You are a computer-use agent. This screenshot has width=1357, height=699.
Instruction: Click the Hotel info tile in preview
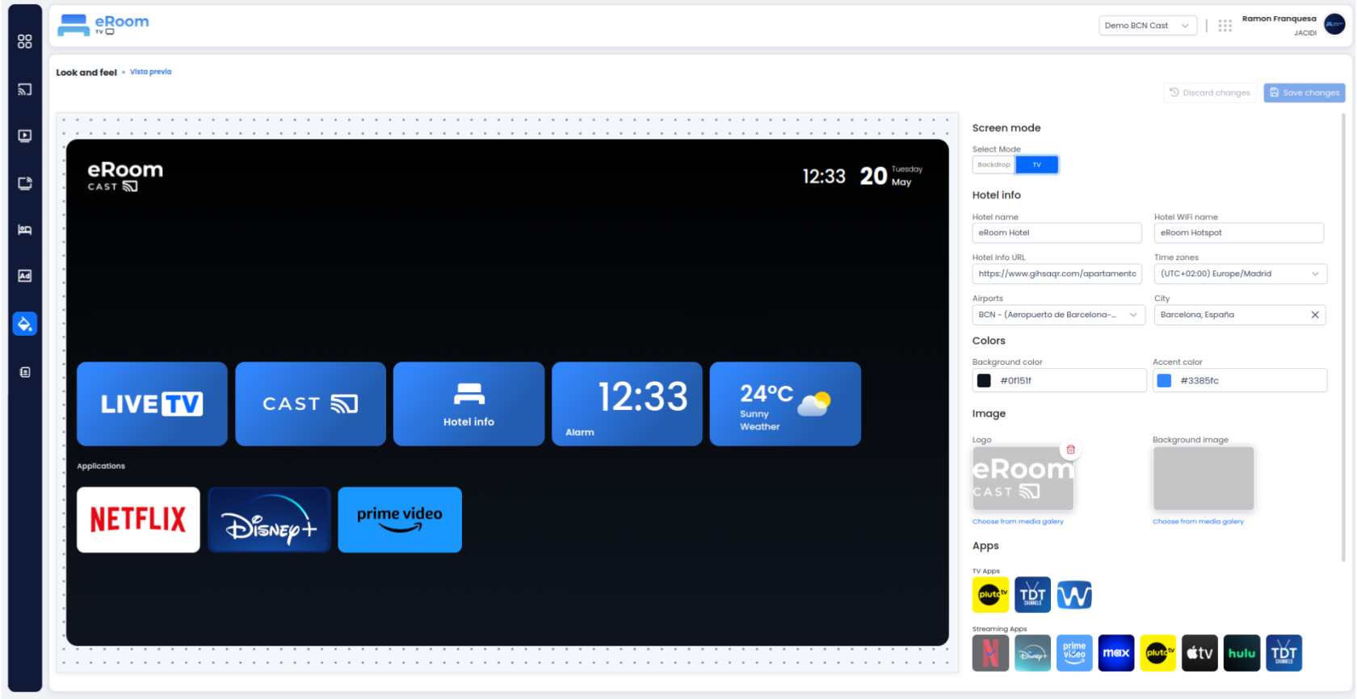pos(468,404)
